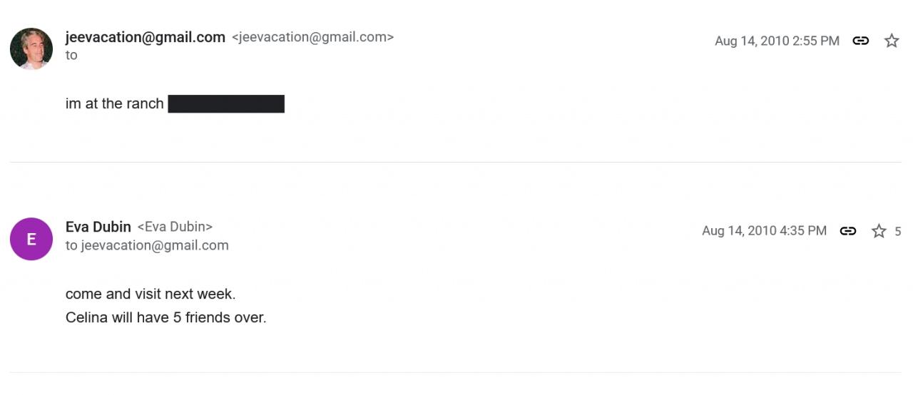
Task: Click the purple E avatar
Action: click(31, 239)
